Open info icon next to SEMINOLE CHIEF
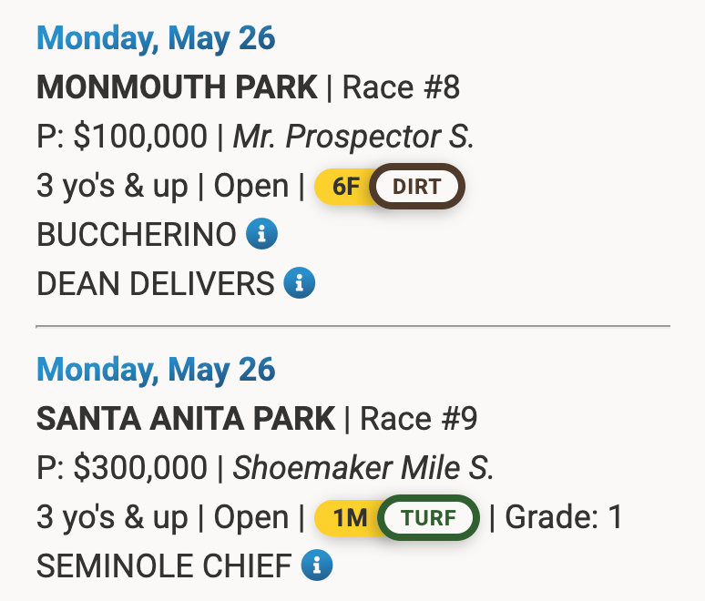The image size is (705, 601). pyautogui.click(x=317, y=565)
